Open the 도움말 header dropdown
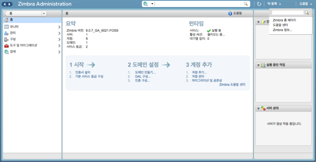This screenshot has width=316, height=162. 305,4
